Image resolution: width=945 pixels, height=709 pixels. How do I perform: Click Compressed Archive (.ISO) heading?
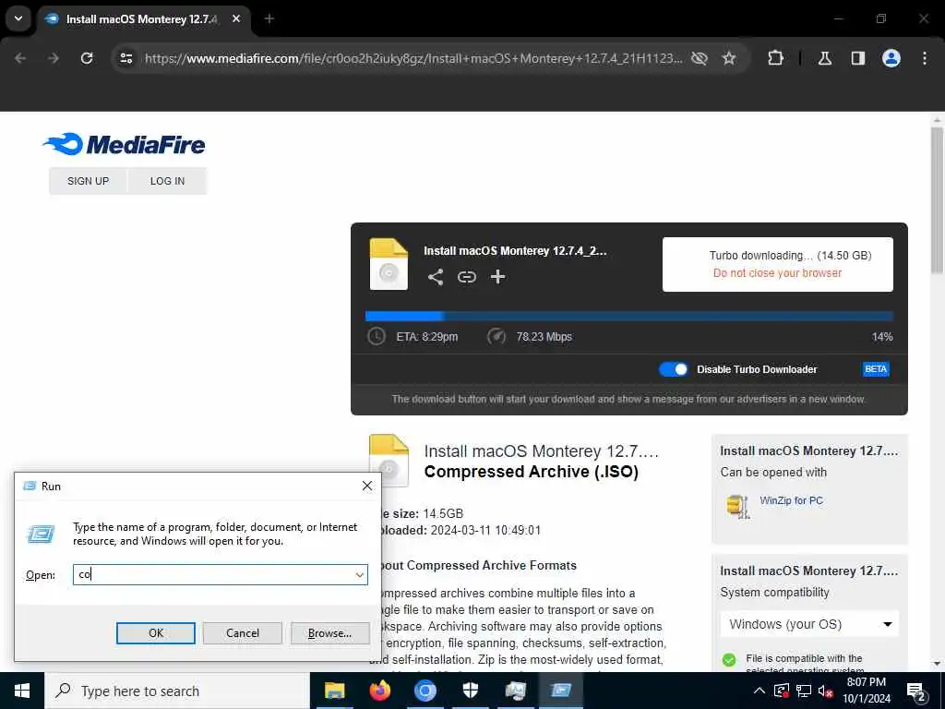pyautogui.click(x=531, y=471)
